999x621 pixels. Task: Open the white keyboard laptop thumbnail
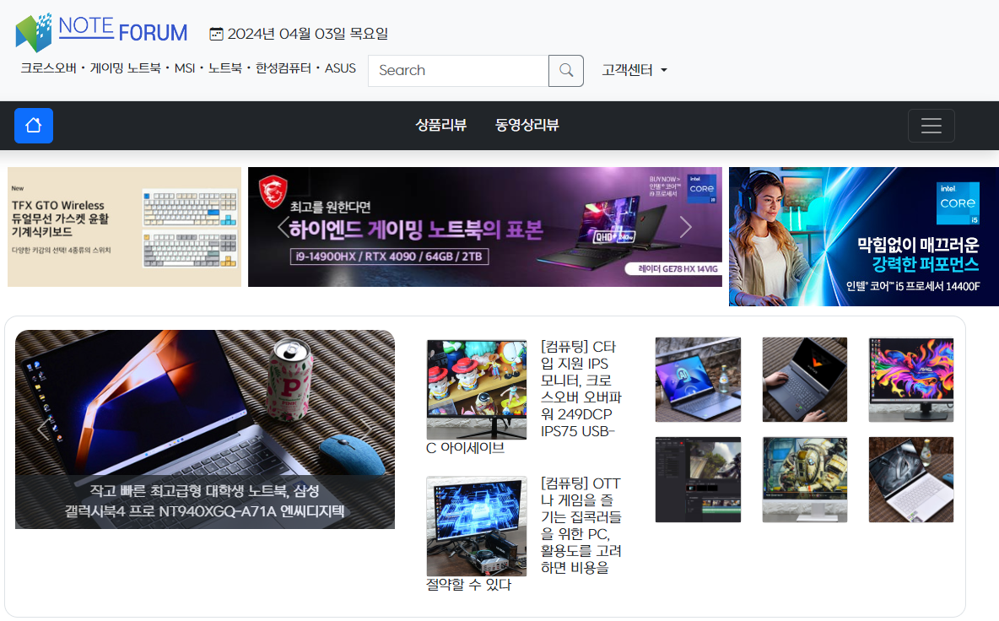pos(911,479)
